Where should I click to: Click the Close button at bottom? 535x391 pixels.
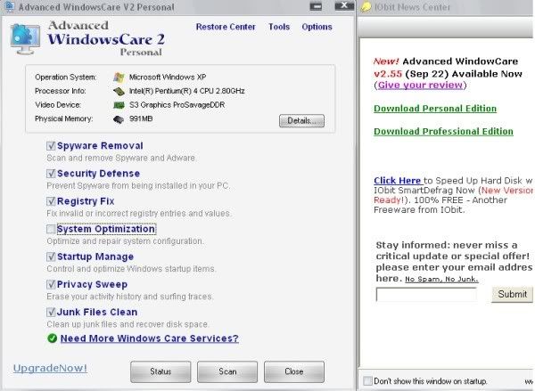(294, 371)
